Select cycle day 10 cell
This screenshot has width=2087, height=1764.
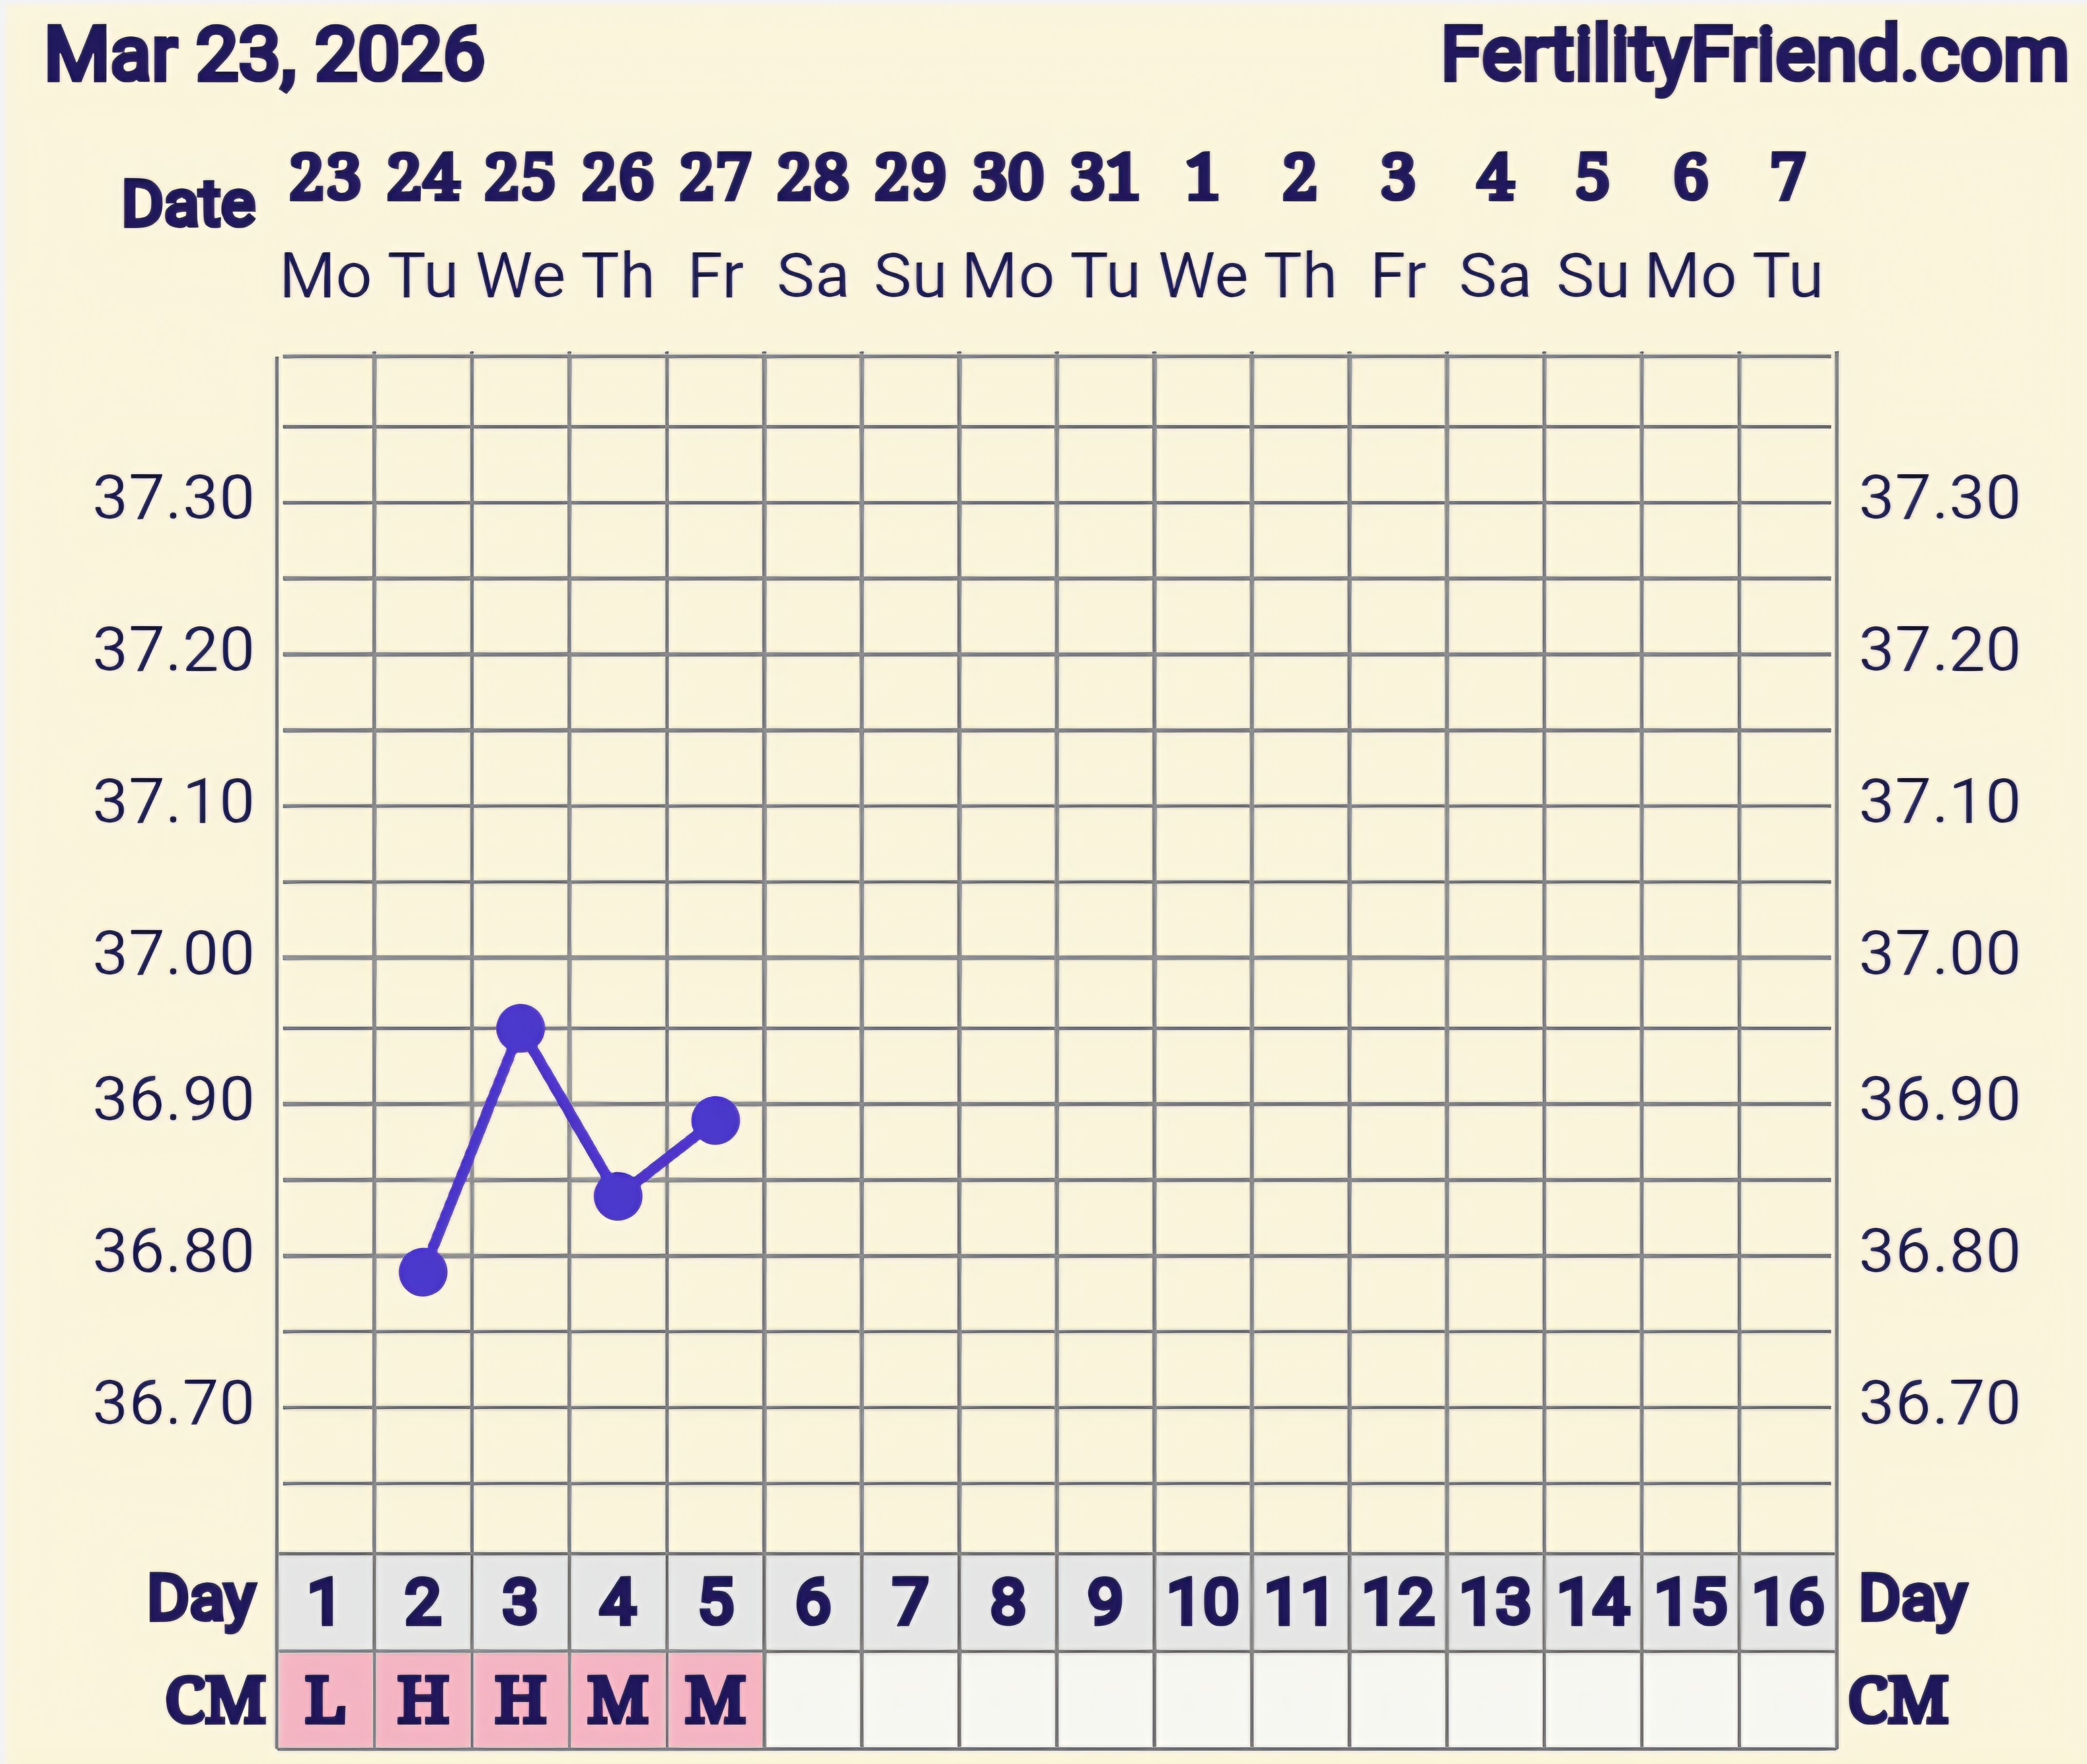tap(1203, 1602)
